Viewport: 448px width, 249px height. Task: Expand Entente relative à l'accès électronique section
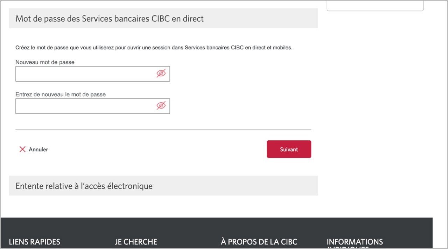(163, 186)
